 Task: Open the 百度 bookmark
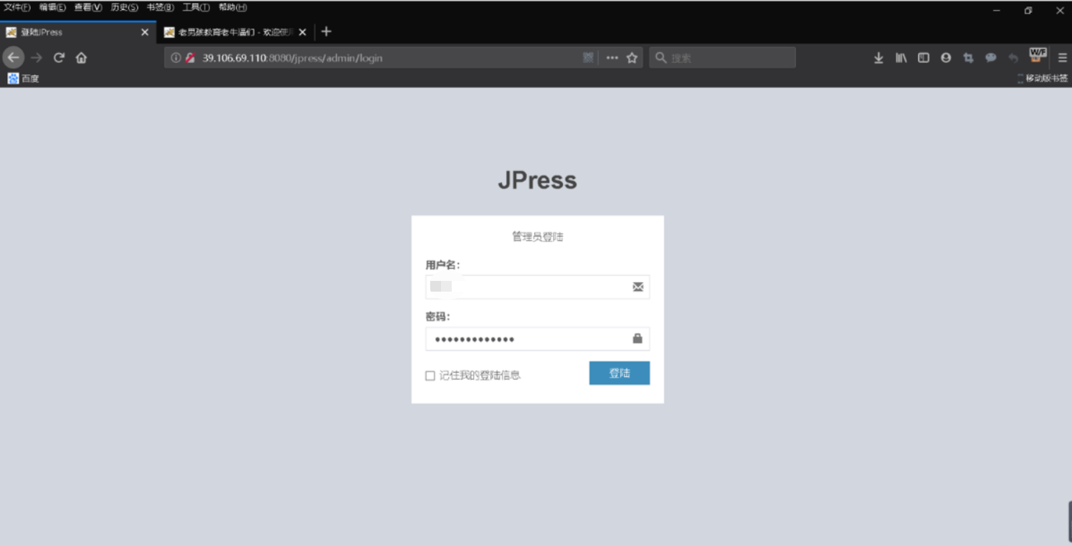tap(24, 79)
